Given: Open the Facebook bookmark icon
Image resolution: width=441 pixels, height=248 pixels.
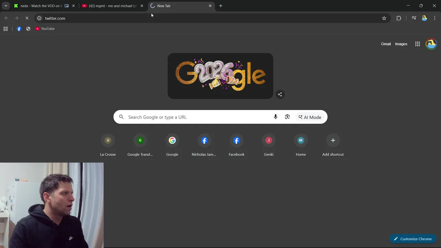Looking at the screenshot, I should (19, 29).
